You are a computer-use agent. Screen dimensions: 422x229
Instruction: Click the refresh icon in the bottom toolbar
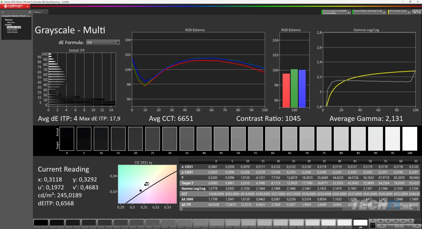[410, 221]
